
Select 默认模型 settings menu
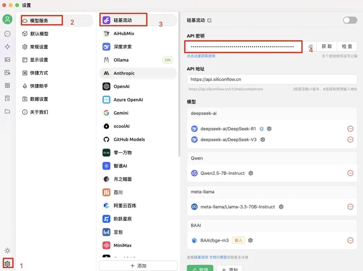coord(56,34)
